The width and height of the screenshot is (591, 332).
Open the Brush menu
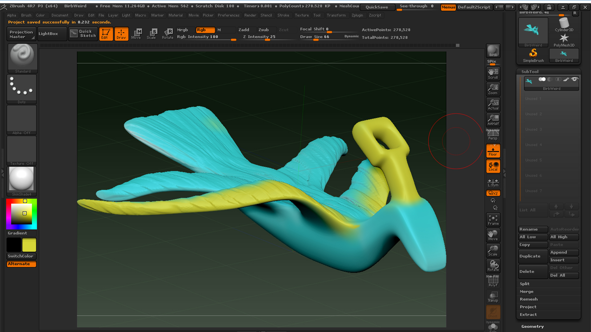(26, 15)
